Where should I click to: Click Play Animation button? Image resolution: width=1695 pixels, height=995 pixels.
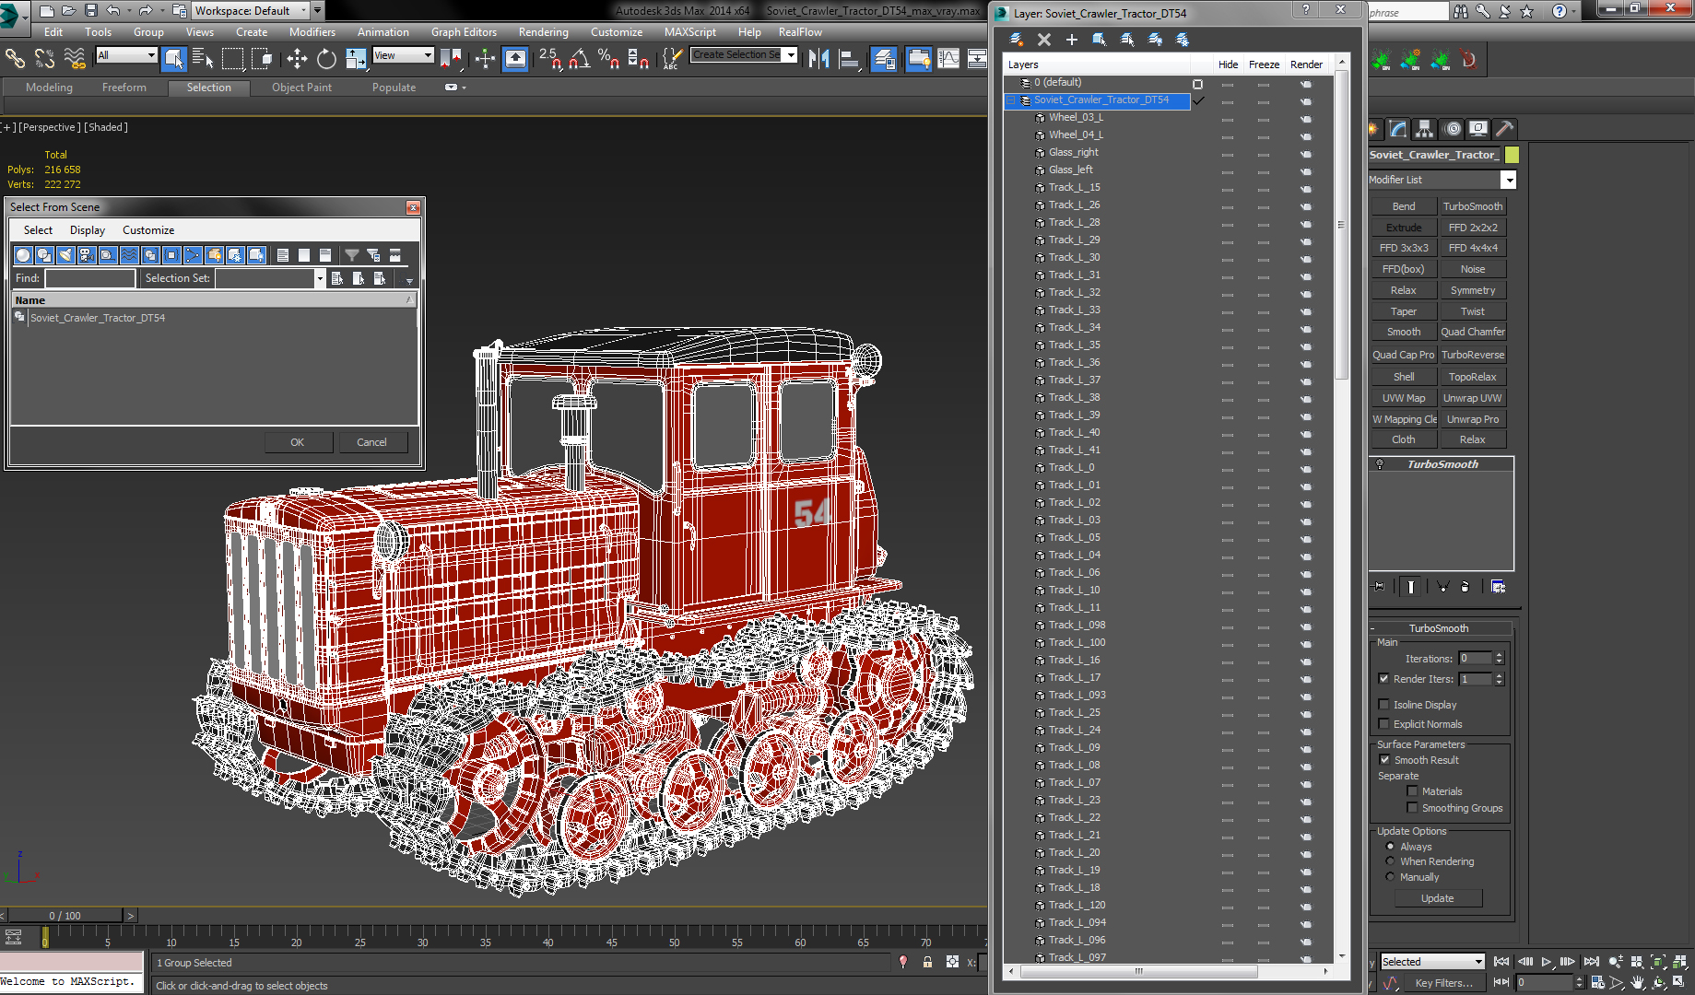[1547, 961]
